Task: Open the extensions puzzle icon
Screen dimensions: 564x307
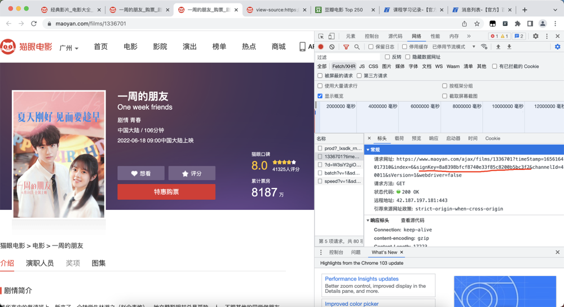Action: [x=518, y=24]
